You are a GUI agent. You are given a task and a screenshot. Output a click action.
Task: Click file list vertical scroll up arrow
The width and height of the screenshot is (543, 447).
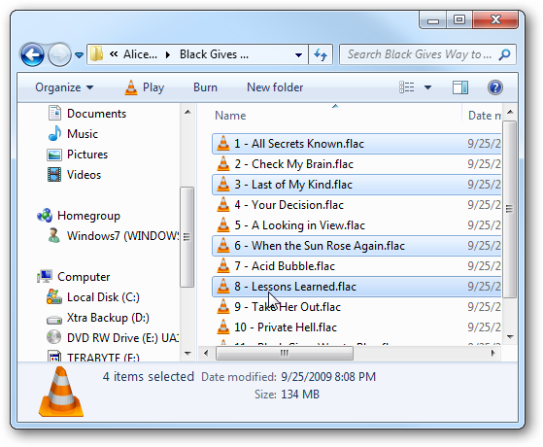[x=510, y=112]
